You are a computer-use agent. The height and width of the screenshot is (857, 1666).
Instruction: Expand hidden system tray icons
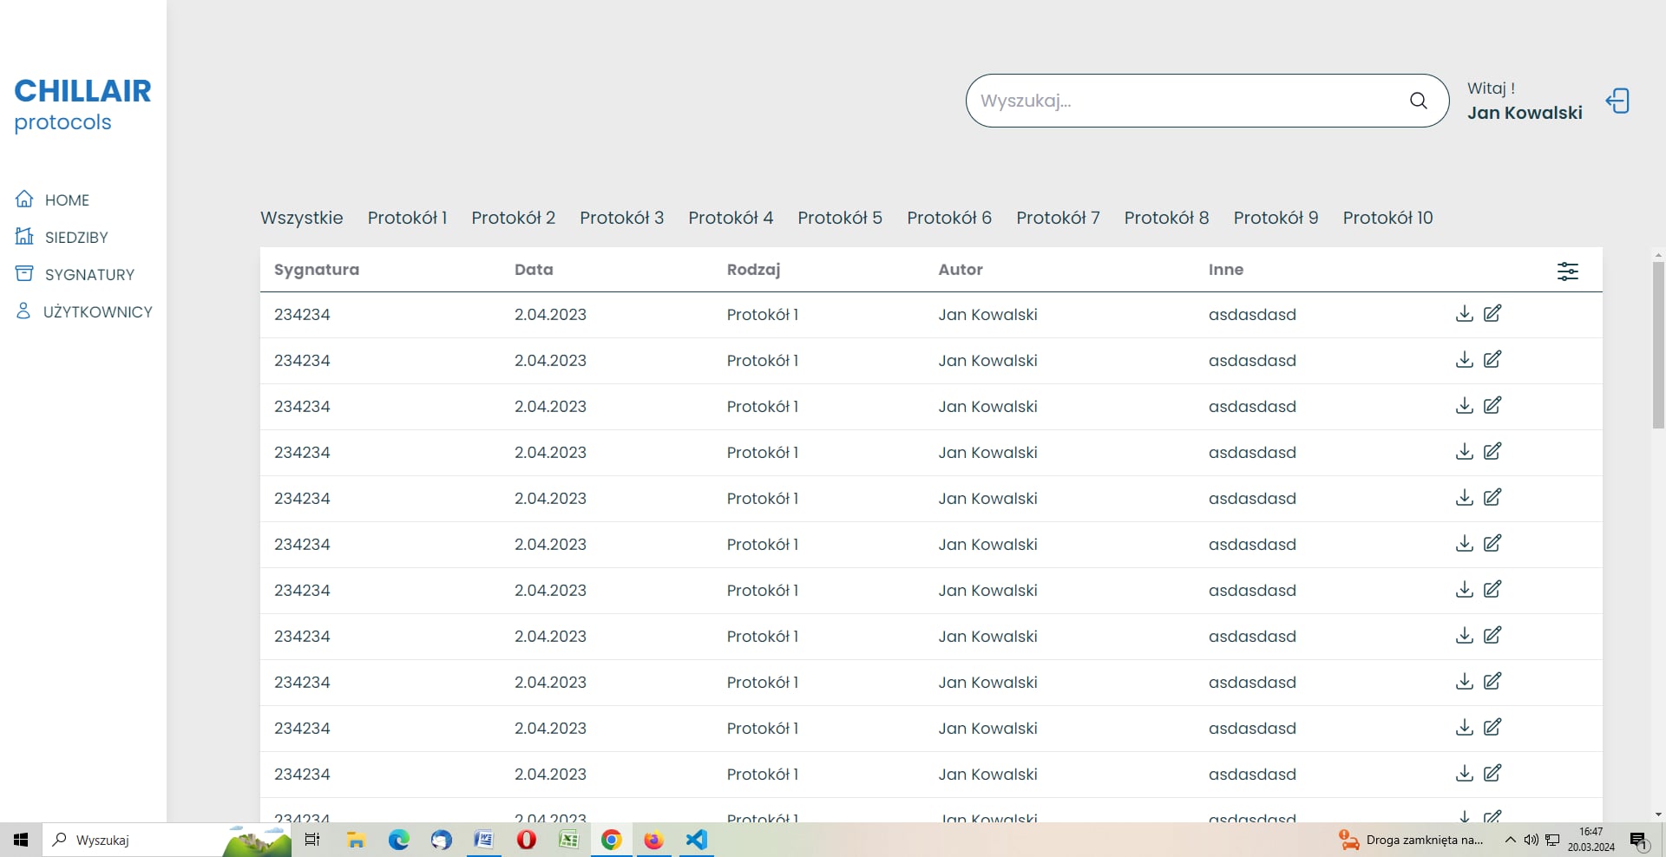tap(1510, 840)
